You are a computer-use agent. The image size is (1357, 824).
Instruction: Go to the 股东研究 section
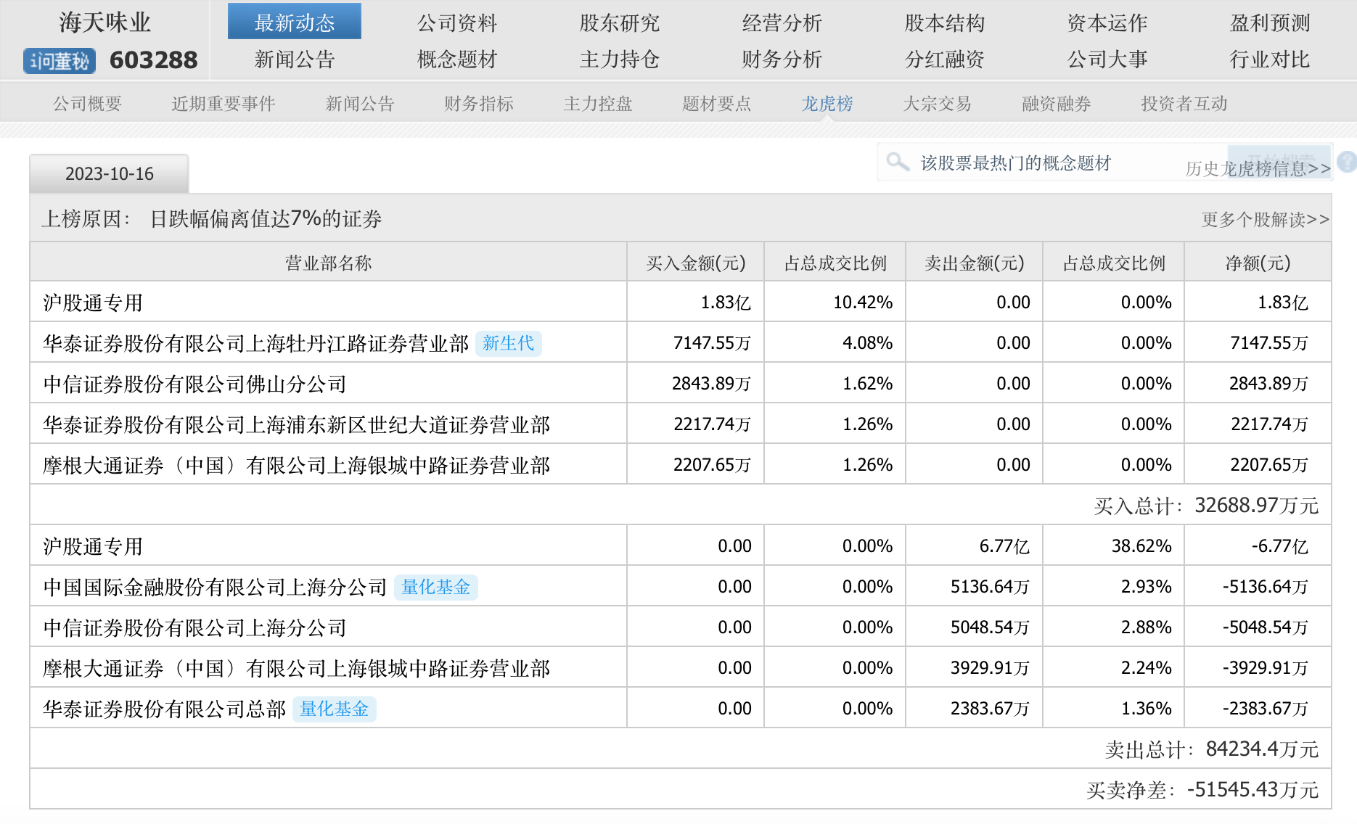point(619,22)
